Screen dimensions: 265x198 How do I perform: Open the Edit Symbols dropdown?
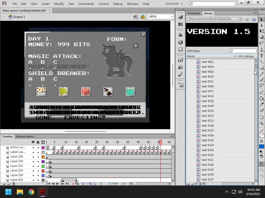[x=143, y=17]
